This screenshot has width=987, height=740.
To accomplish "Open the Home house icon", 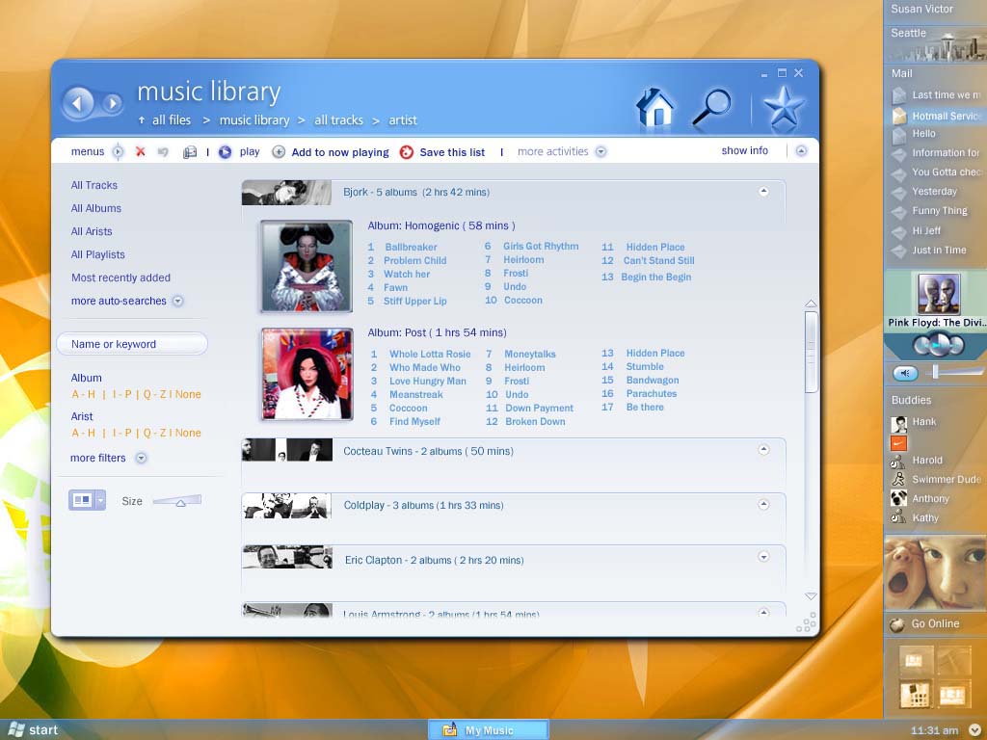I will coord(655,108).
